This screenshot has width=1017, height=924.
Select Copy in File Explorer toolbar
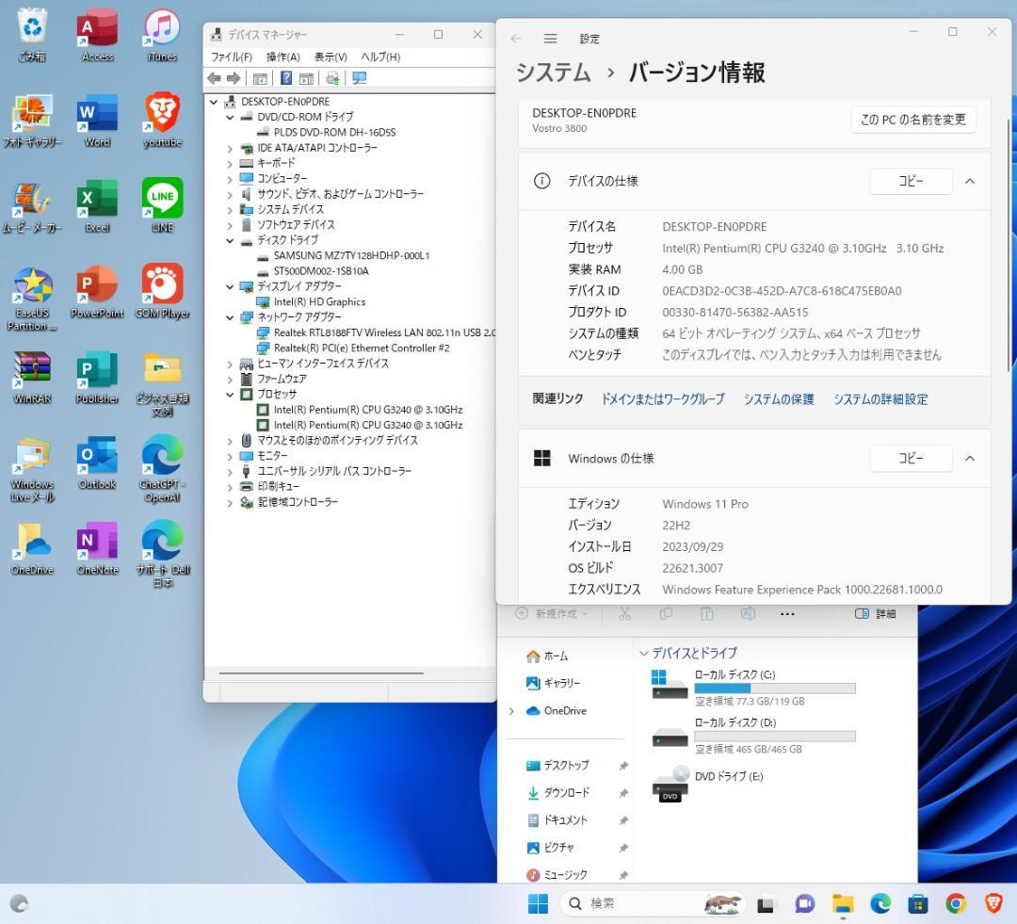click(666, 614)
